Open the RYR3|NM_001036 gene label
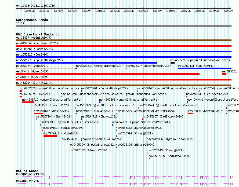Viewport: 239px width, 187px height. [27, 181]
